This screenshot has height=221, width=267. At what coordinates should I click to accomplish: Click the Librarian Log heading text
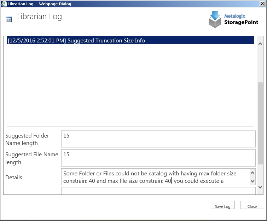[x=39, y=17]
